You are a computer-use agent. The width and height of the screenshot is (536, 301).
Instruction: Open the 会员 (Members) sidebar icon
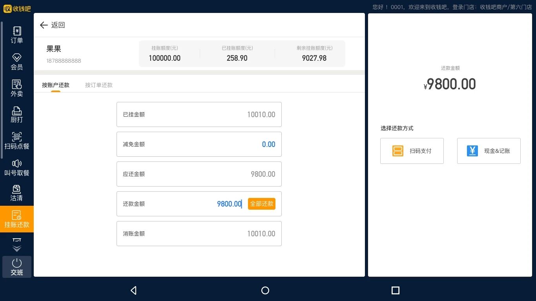tap(16, 62)
